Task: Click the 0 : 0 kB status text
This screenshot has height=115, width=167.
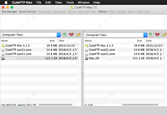Action: tap(89, 105)
